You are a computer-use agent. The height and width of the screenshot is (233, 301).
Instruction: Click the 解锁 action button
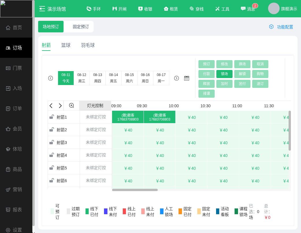pyautogui.click(x=242, y=74)
